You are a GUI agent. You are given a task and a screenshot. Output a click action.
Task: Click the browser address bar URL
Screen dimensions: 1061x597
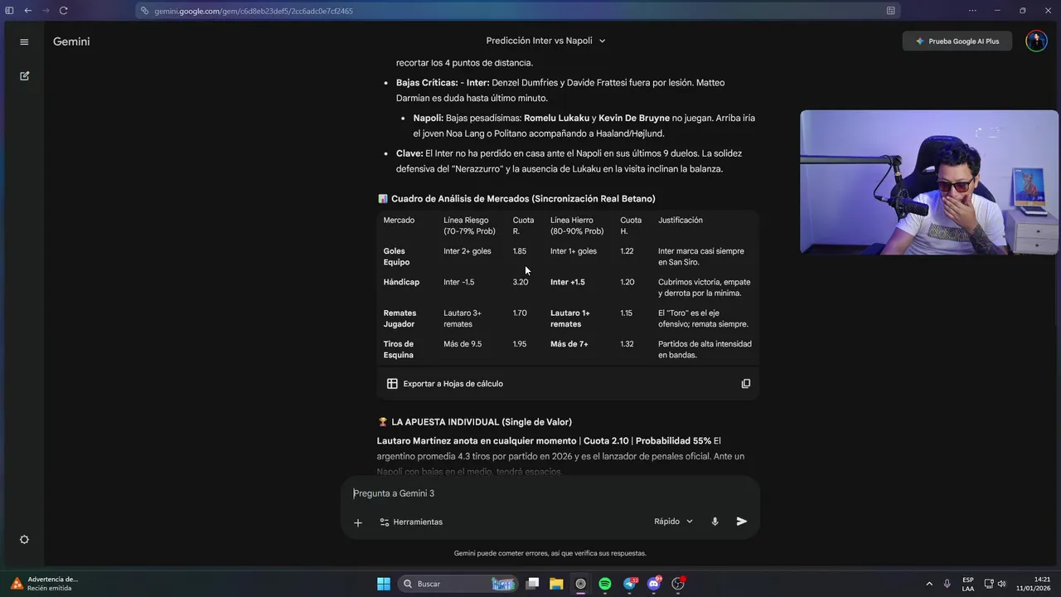point(253,11)
